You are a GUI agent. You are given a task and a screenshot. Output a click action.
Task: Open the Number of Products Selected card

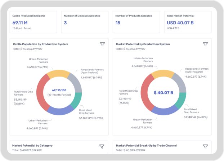tap(136, 22)
